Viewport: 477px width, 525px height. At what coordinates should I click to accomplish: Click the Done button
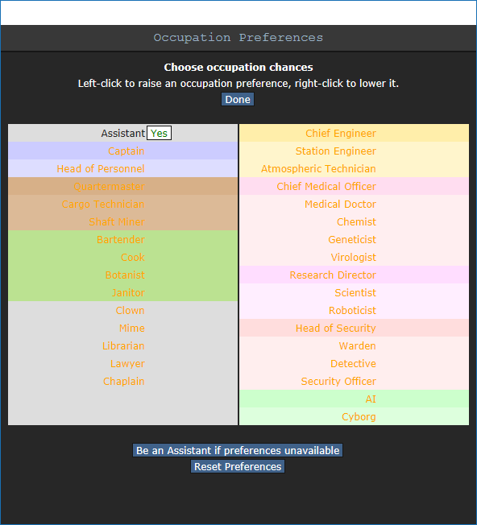pyautogui.click(x=238, y=99)
